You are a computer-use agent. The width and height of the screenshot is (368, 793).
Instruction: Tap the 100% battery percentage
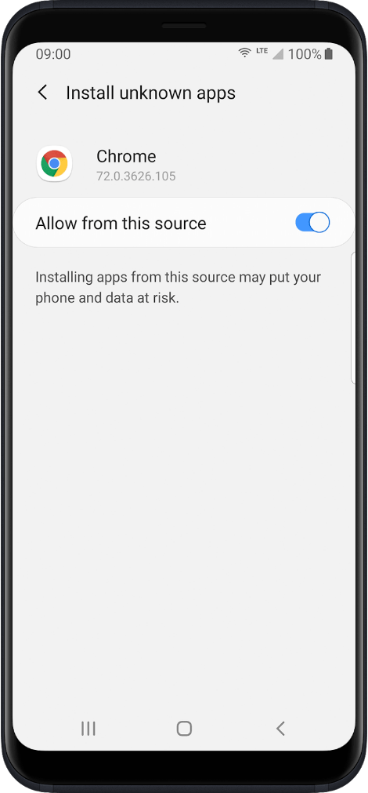point(305,53)
